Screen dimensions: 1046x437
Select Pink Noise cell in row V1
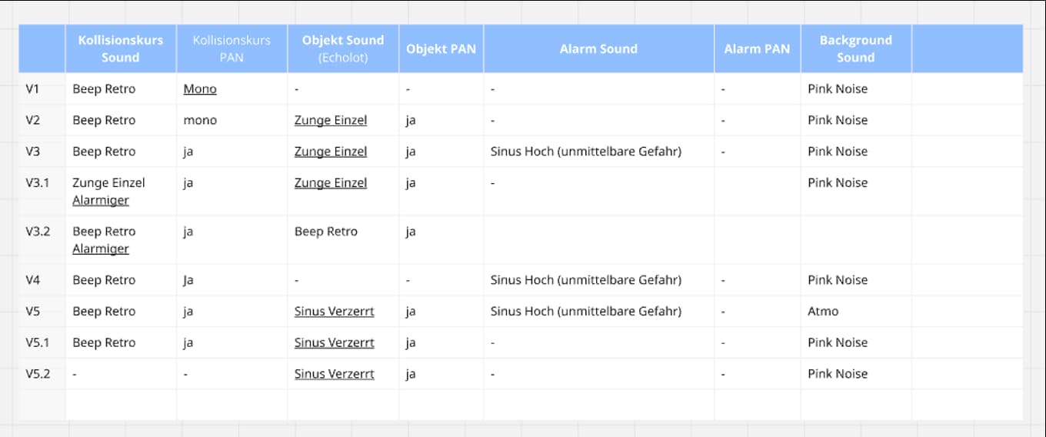[x=838, y=89]
